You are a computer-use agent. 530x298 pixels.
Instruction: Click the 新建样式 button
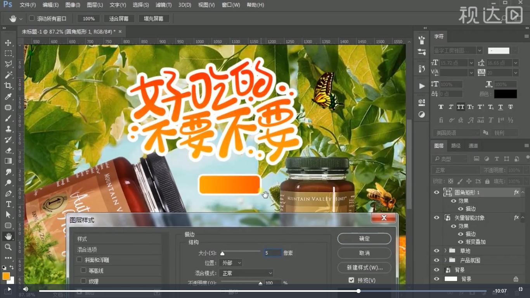point(364,267)
